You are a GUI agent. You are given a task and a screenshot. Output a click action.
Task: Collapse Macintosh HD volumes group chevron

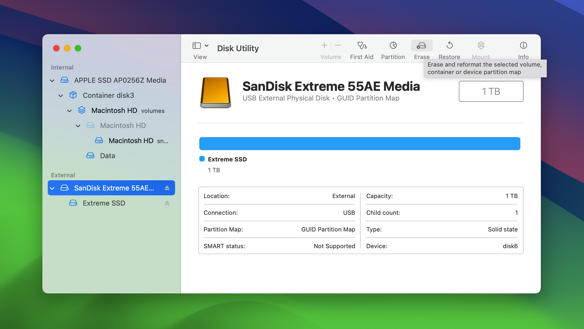(69, 111)
